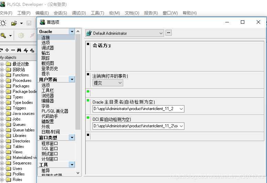Select 连接 in the Oracle preferences

[x=45, y=37]
